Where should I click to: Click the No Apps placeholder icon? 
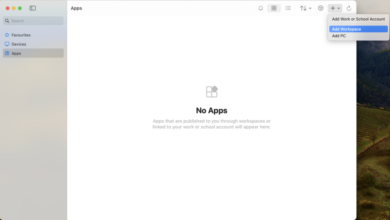212,92
